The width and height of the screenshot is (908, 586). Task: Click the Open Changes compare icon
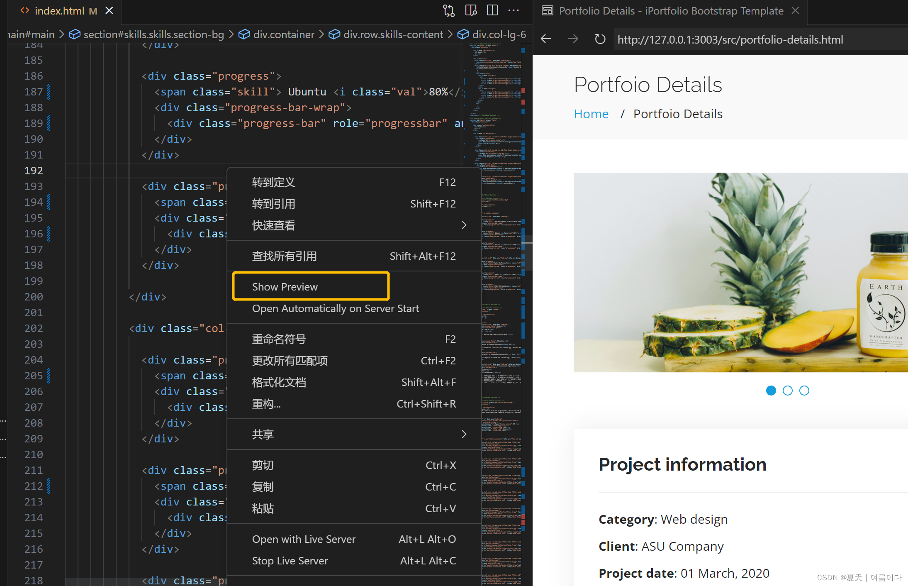click(448, 11)
